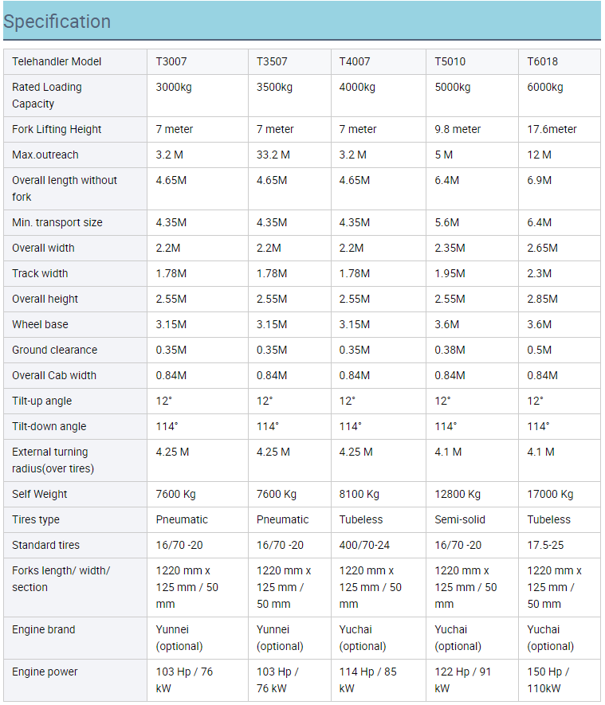This screenshot has width=605, height=705.
Task: Click the 17.6meter fork lifting height cell
Action: coord(552,129)
